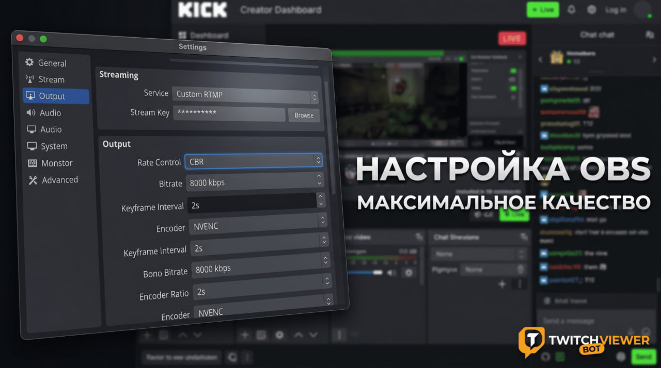This screenshot has width=661, height=368.
Task: Click the green progress bar above the preview
Action: pos(387,53)
